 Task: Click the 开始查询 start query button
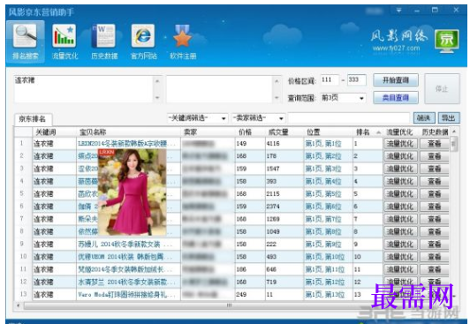pos(396,80)
